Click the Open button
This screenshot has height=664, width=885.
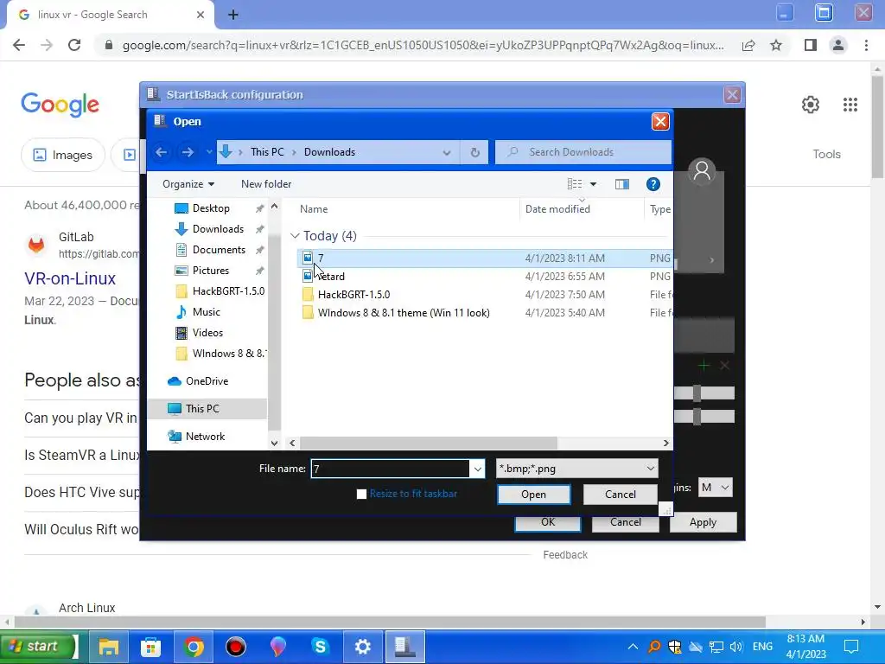533,495
